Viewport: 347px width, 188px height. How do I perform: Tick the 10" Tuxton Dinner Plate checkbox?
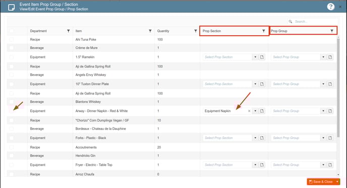point(12,84)
